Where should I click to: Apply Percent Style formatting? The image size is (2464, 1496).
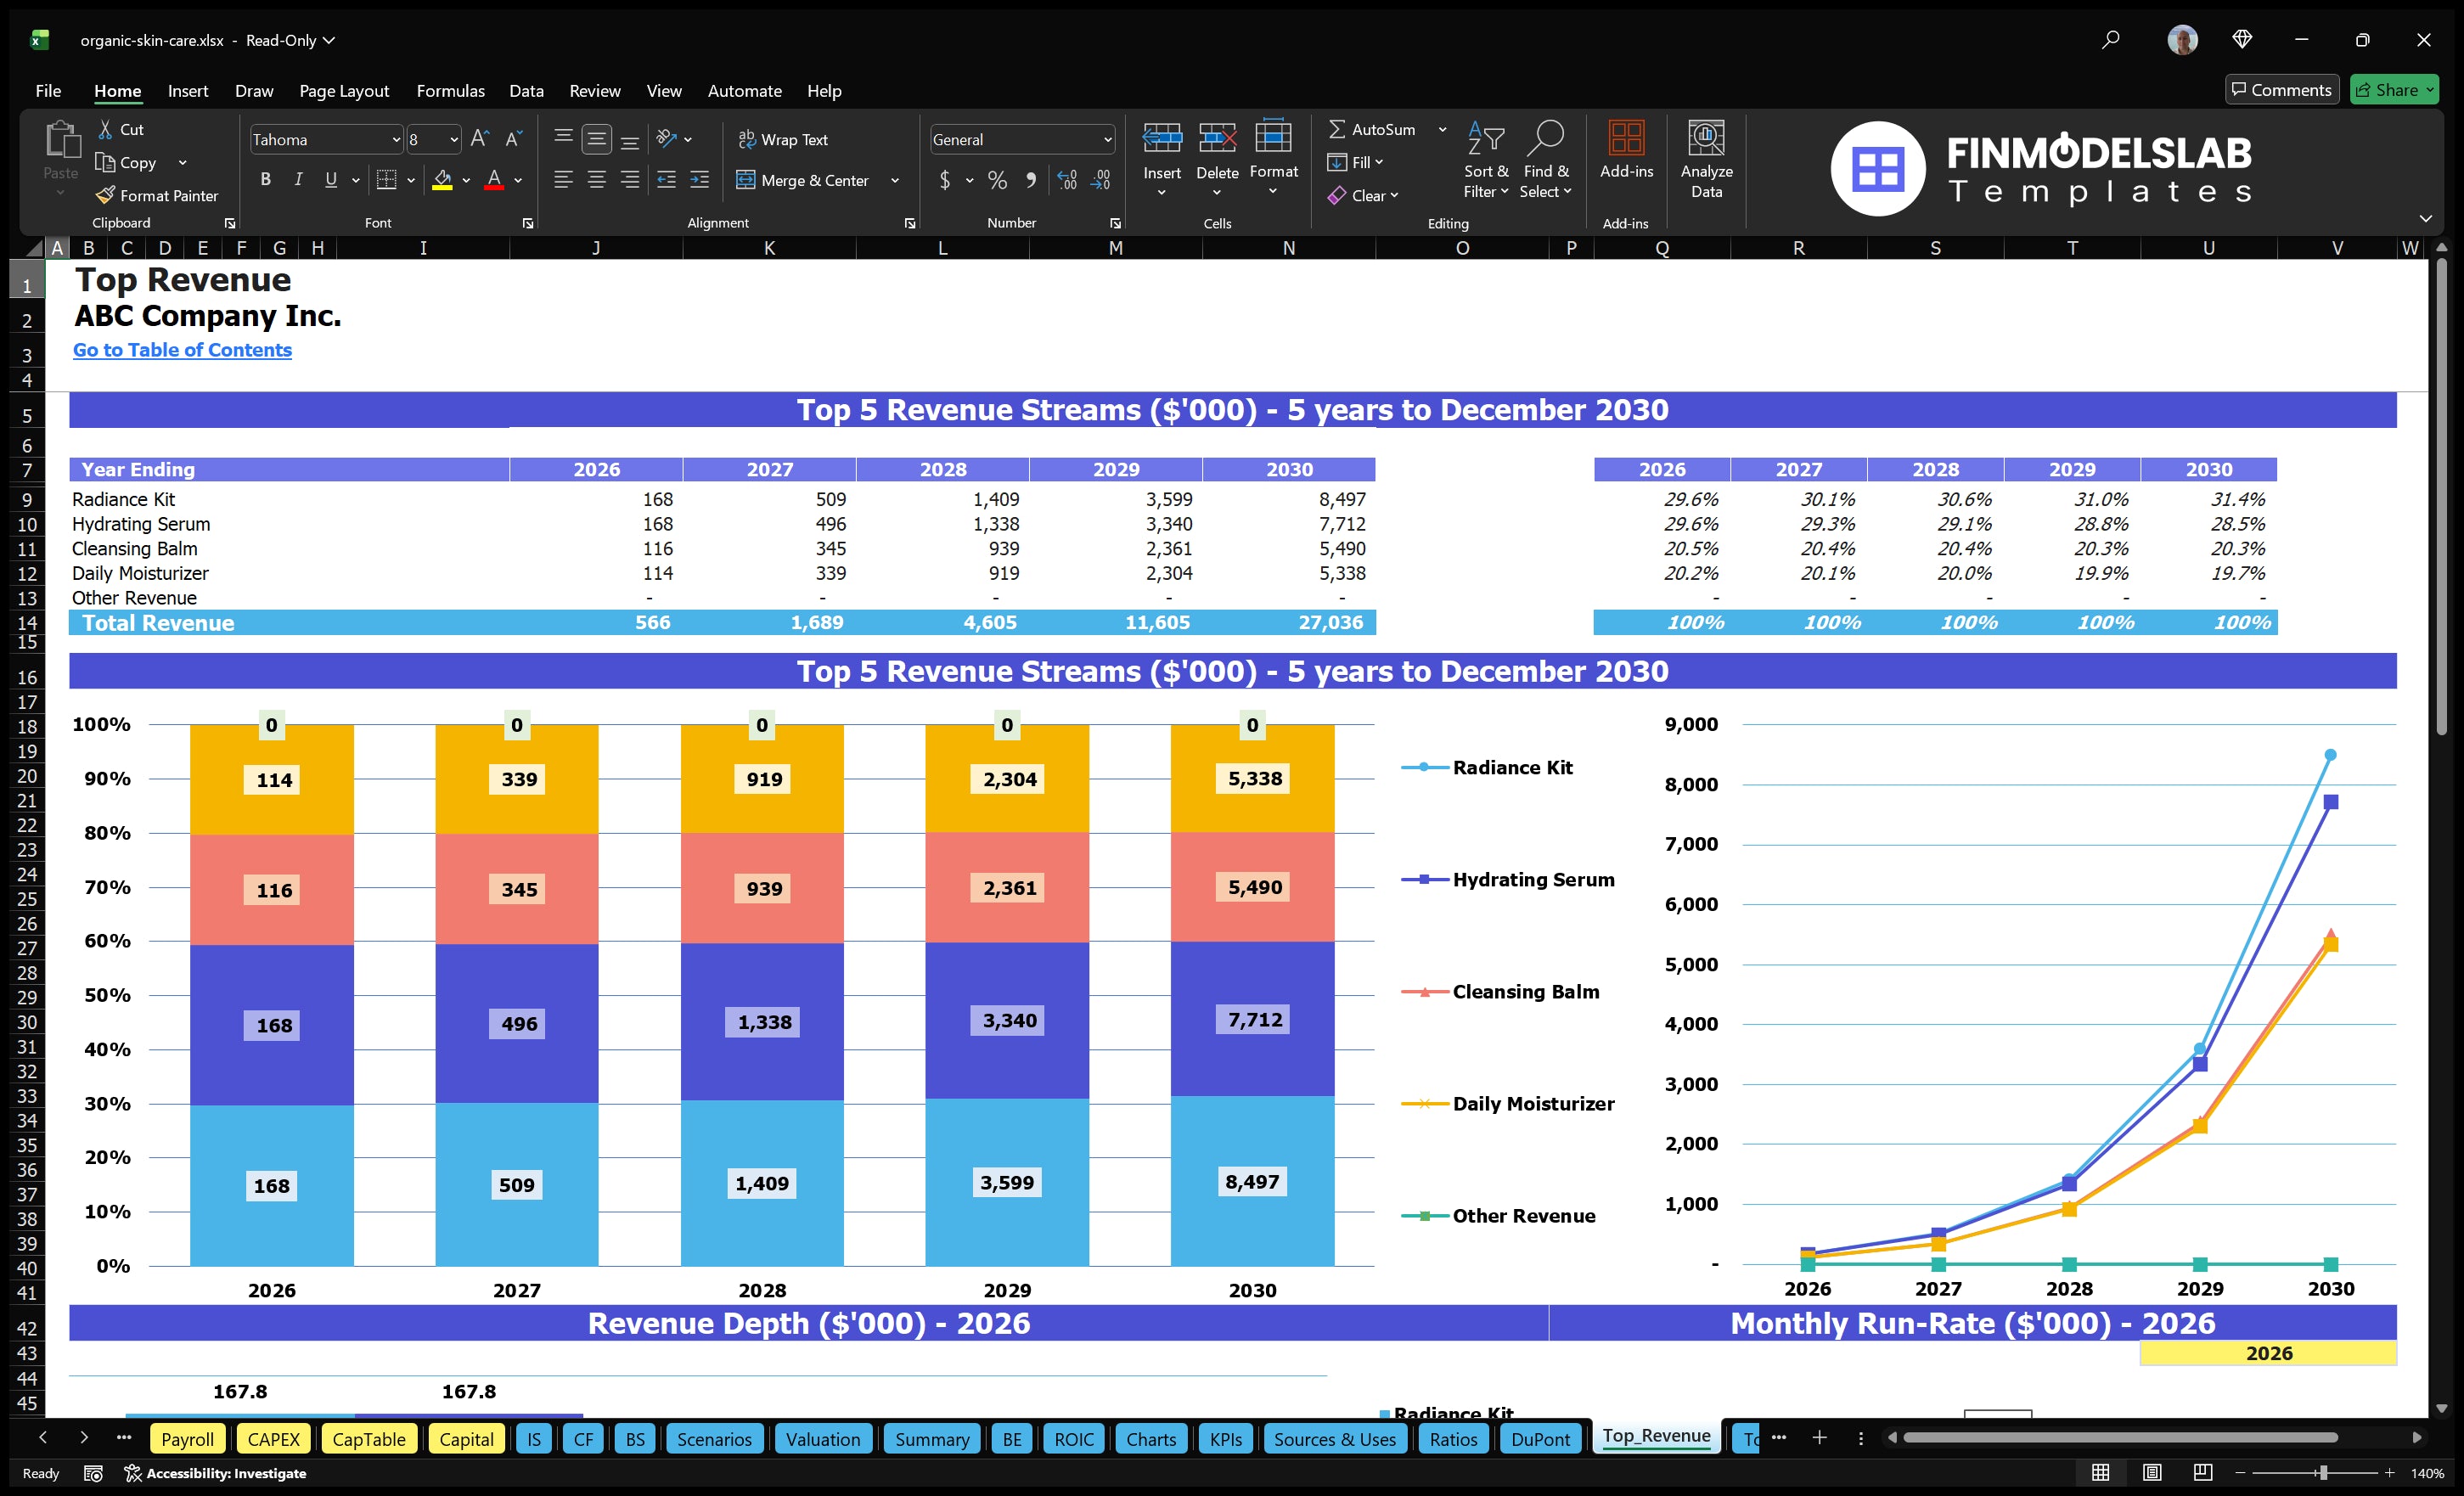[x=996, y=180]
